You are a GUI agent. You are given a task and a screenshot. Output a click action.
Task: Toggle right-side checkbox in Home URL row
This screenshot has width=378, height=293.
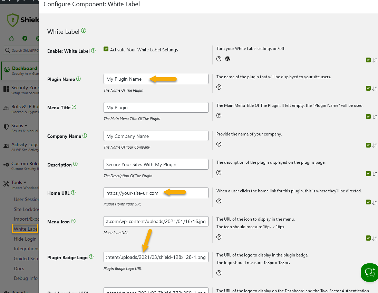368,202
